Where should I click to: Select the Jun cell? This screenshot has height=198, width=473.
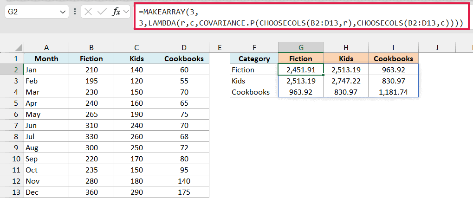pyautogui.click(x=46, y=125)
